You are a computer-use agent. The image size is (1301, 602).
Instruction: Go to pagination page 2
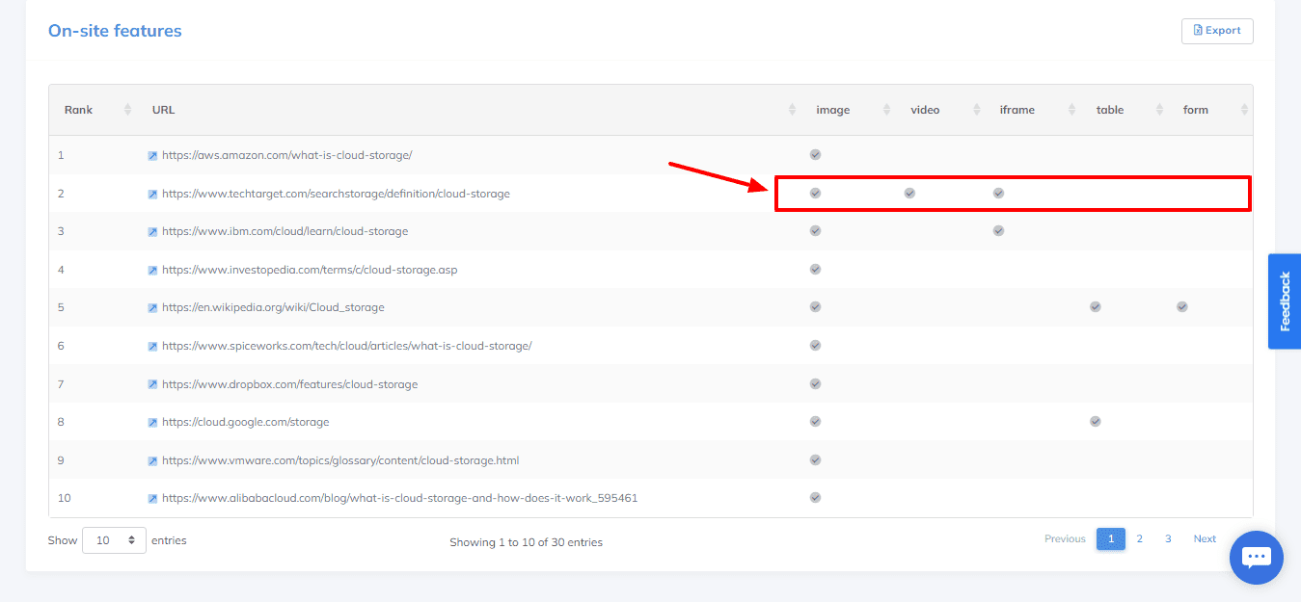point(1139,539)
